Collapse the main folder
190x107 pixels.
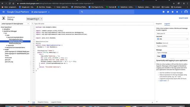[x=5, y=35]
